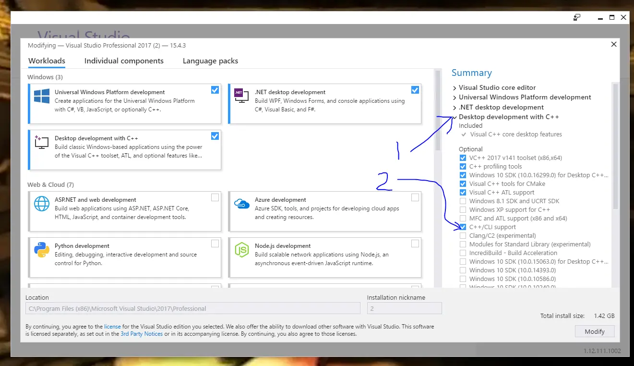The width and height of the screenshot is (634, 366).
Task: Check IncrediBuild - Build Acceleration option
Action: [463, 253]
